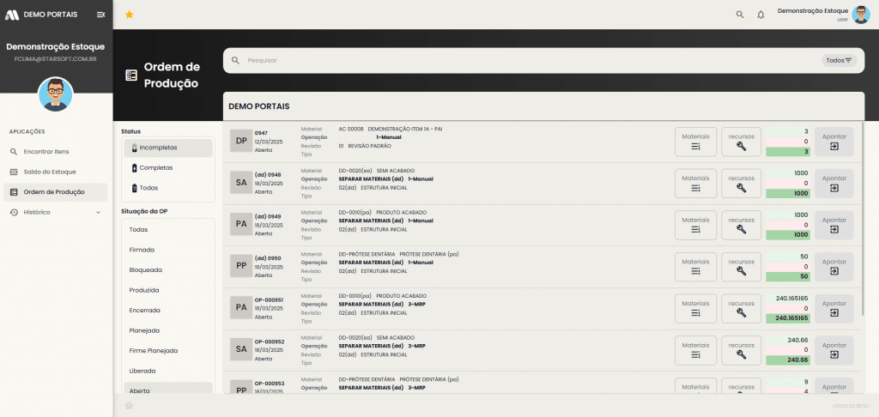The image size is (879, 417).
Task: Open recursos for order OP-000952
Action: [x=741, y=350]
